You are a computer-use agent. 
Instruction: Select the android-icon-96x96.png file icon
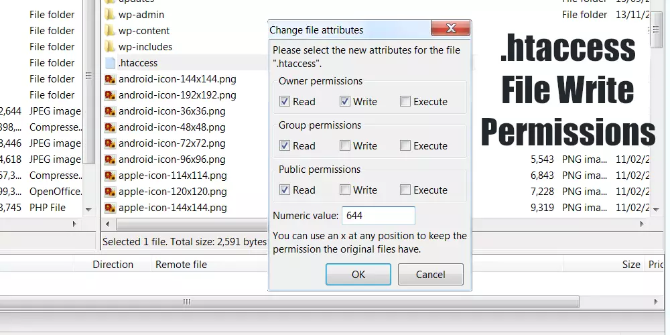tap(111, 159)
